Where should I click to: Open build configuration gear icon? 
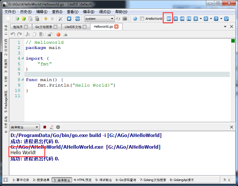tap(135, 19)
